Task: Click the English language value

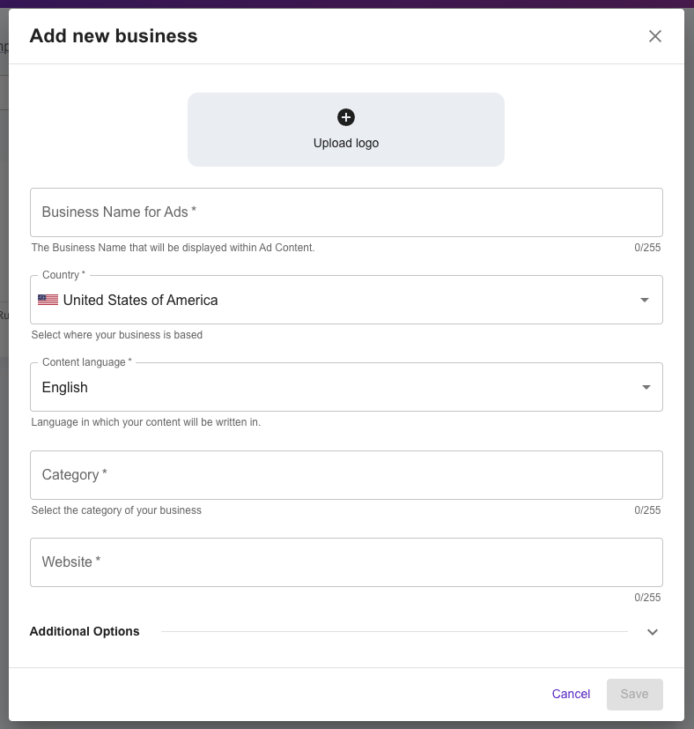Action: pyautogui.click(x=64, y=387)
